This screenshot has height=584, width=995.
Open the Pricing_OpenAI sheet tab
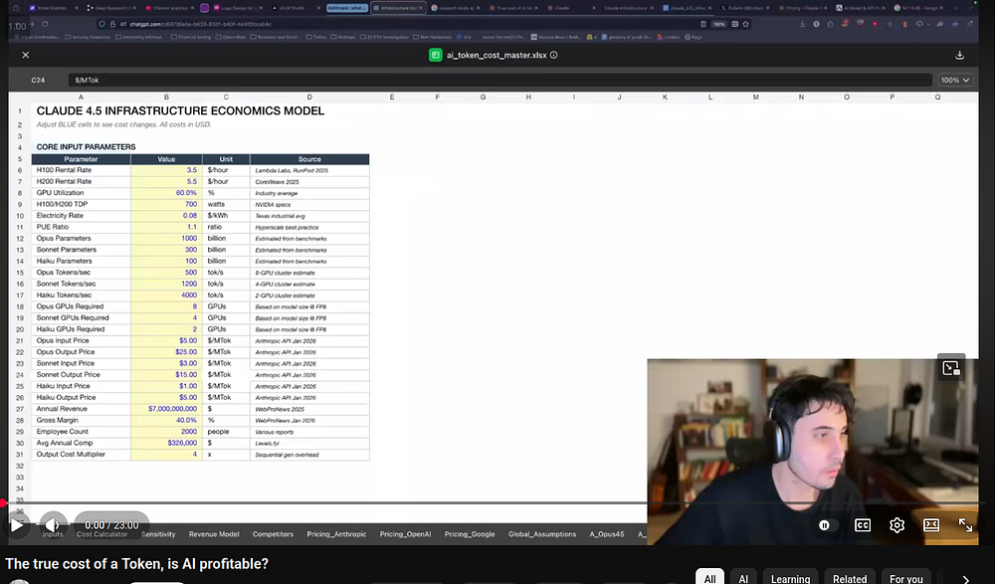click(405, 534)
